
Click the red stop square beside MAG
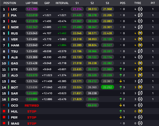tap(4, 123)
